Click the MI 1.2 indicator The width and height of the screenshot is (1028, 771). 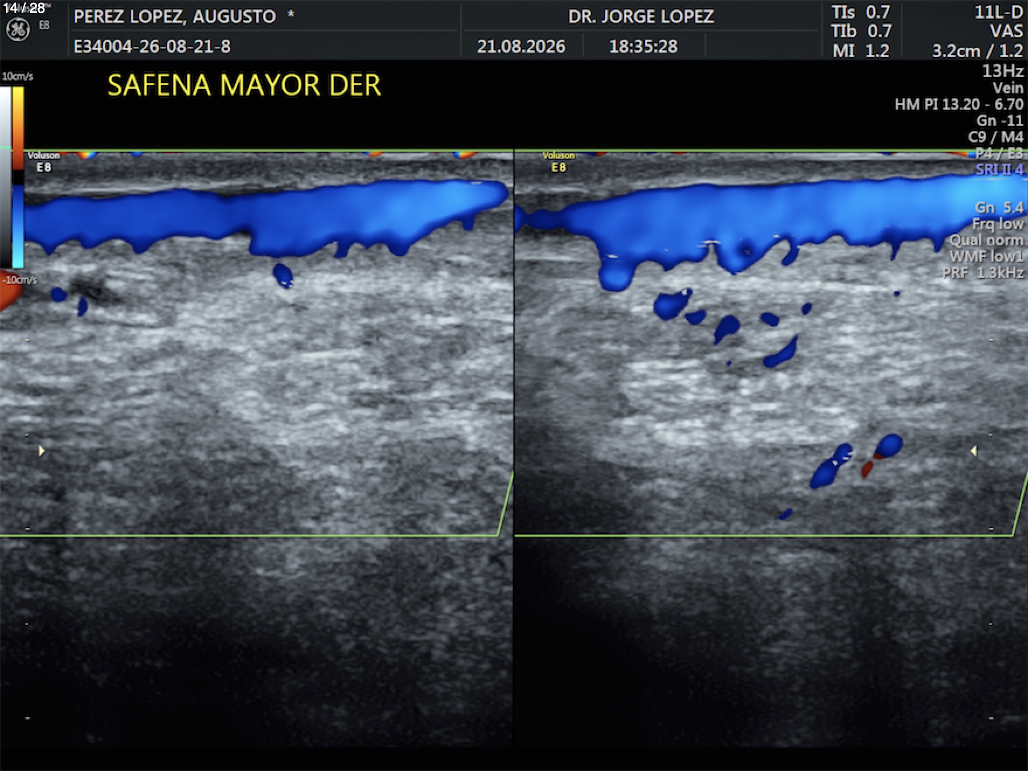861,51
